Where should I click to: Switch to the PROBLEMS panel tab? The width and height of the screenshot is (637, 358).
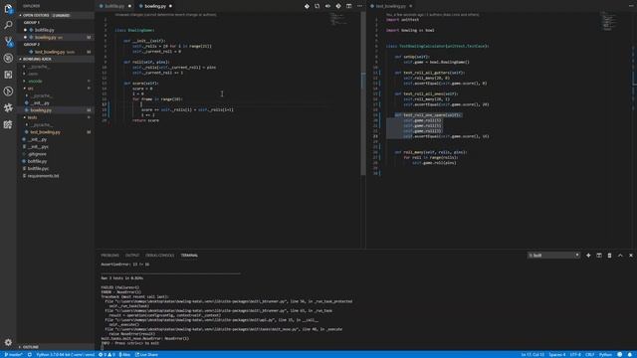110,256
